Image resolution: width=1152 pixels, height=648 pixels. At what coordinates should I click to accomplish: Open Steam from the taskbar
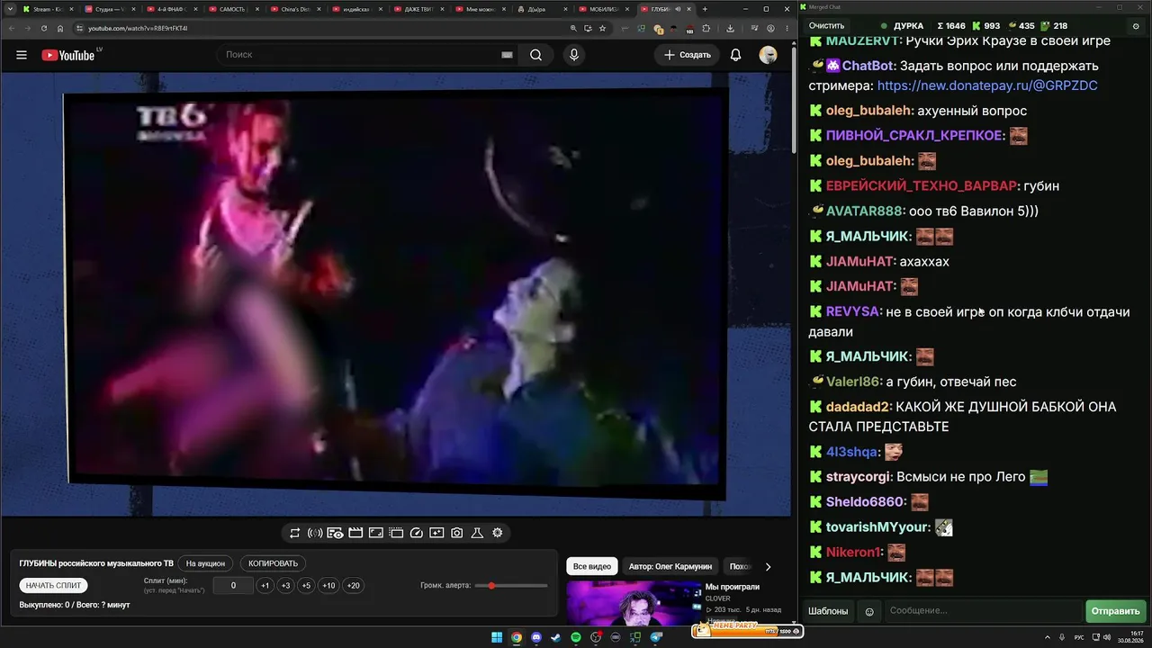point(556,637)
